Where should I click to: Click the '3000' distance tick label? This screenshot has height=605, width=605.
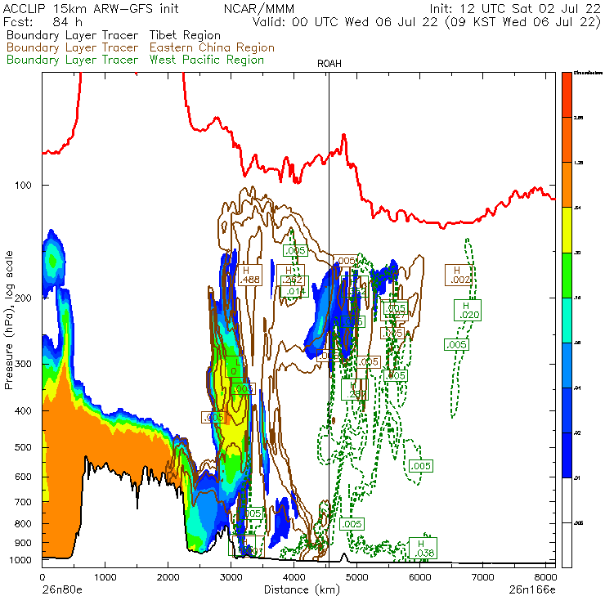(x=231, y=577)
